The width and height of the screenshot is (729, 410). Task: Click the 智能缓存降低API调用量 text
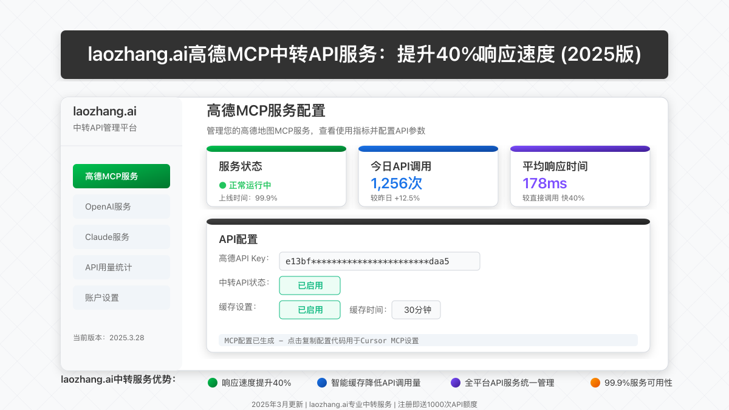376,383
